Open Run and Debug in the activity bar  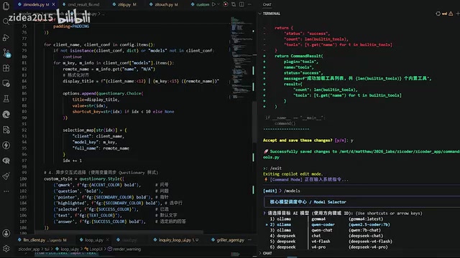(x=6, y=37)
